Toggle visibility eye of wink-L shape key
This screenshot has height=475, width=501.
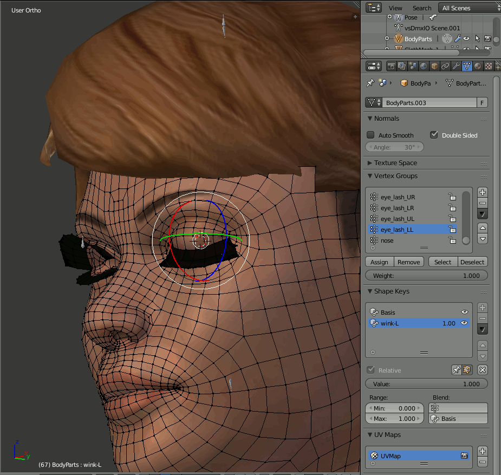(x=464, y=323)
